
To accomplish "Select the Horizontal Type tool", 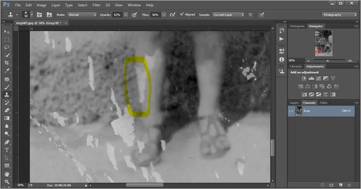I will 7,150.
